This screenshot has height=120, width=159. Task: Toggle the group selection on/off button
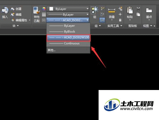[102, 20]
